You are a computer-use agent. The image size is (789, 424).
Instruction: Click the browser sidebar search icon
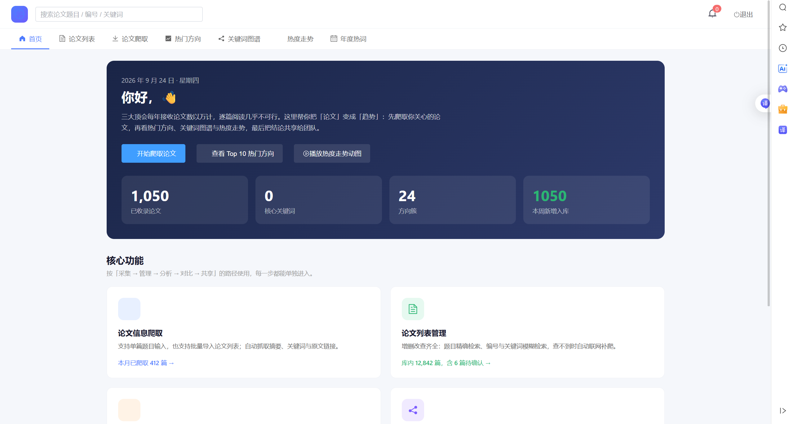[783, 7]
